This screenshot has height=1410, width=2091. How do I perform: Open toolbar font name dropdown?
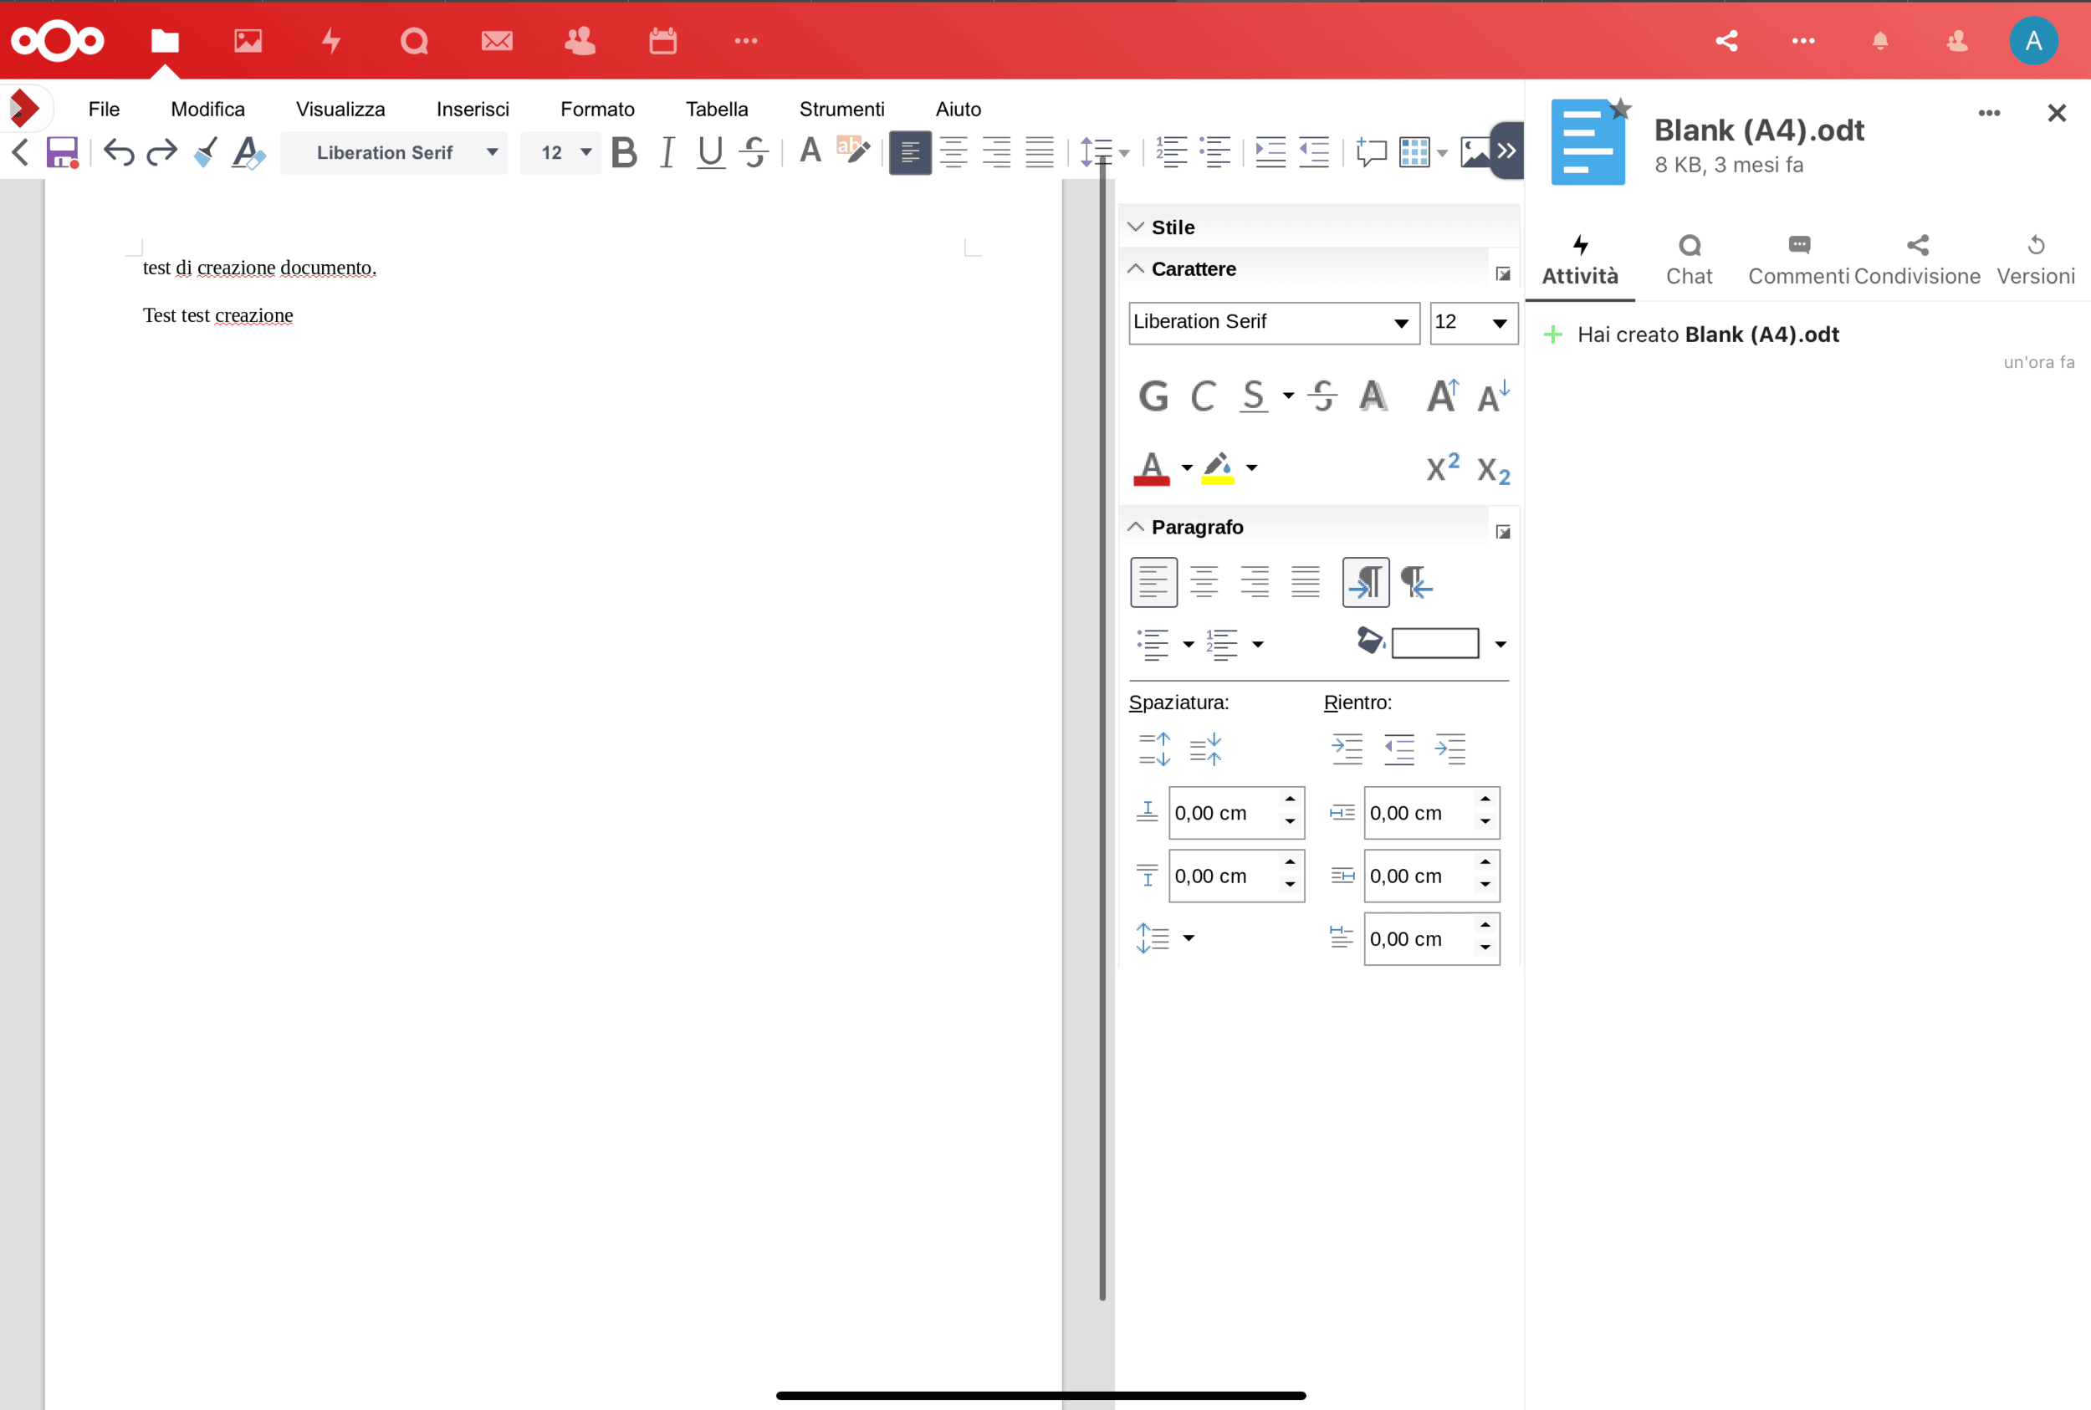(x=394, y=152)
